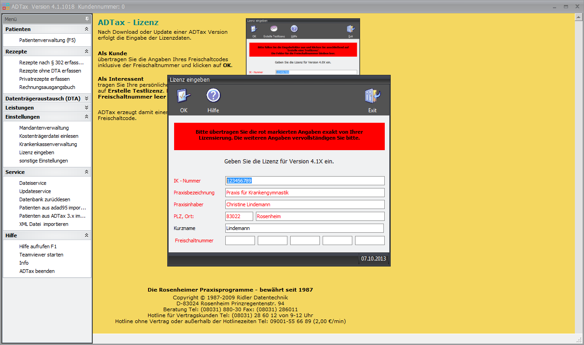Click the date 07.10.2013 in dialog status bar
The width and height of the screenshot is (584, 345).
(373, 259)
